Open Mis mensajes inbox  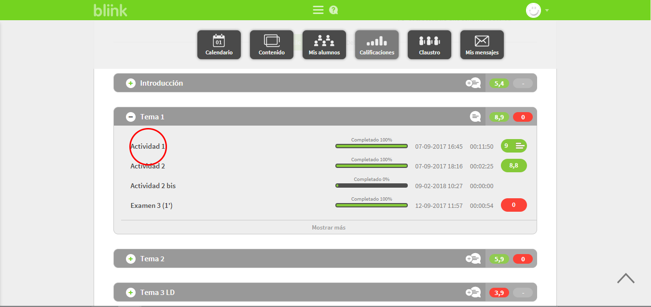pos(482,45)
